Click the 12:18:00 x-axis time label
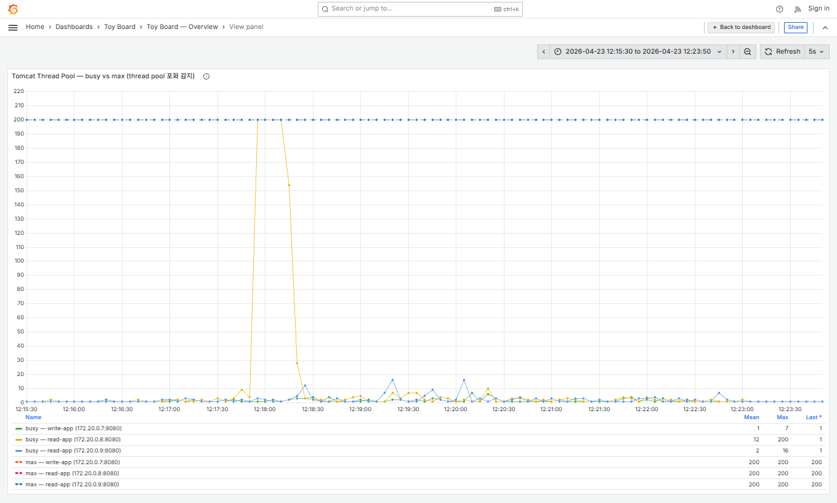This screenshot has width=837, height=503. [x=265, y=409]
